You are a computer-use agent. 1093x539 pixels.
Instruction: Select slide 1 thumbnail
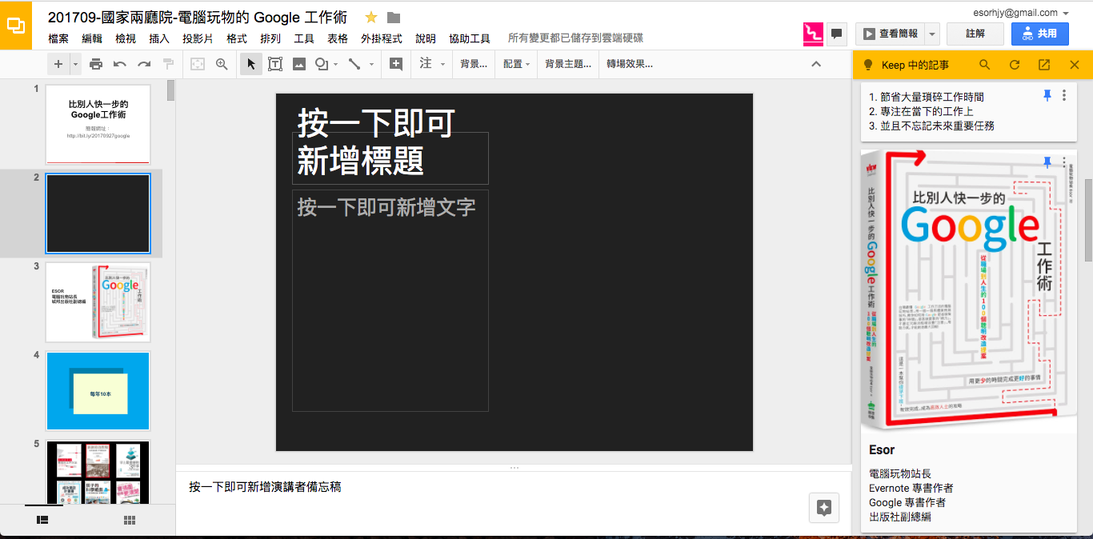[98, 124]
